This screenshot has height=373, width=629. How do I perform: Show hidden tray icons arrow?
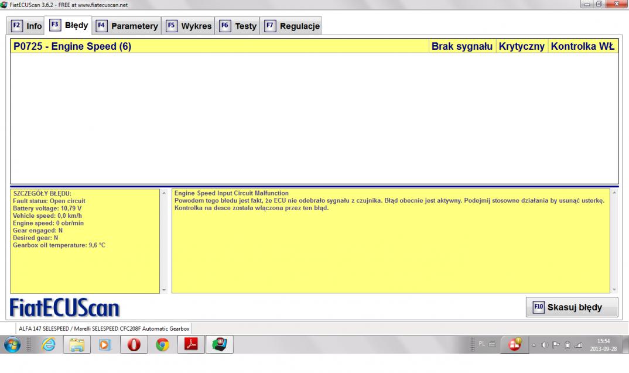coord(534,345)
